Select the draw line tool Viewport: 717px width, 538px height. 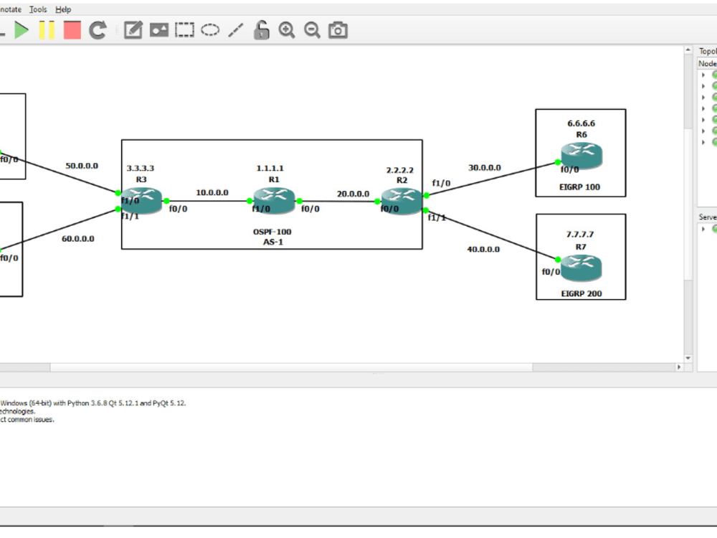click(235, 29)
